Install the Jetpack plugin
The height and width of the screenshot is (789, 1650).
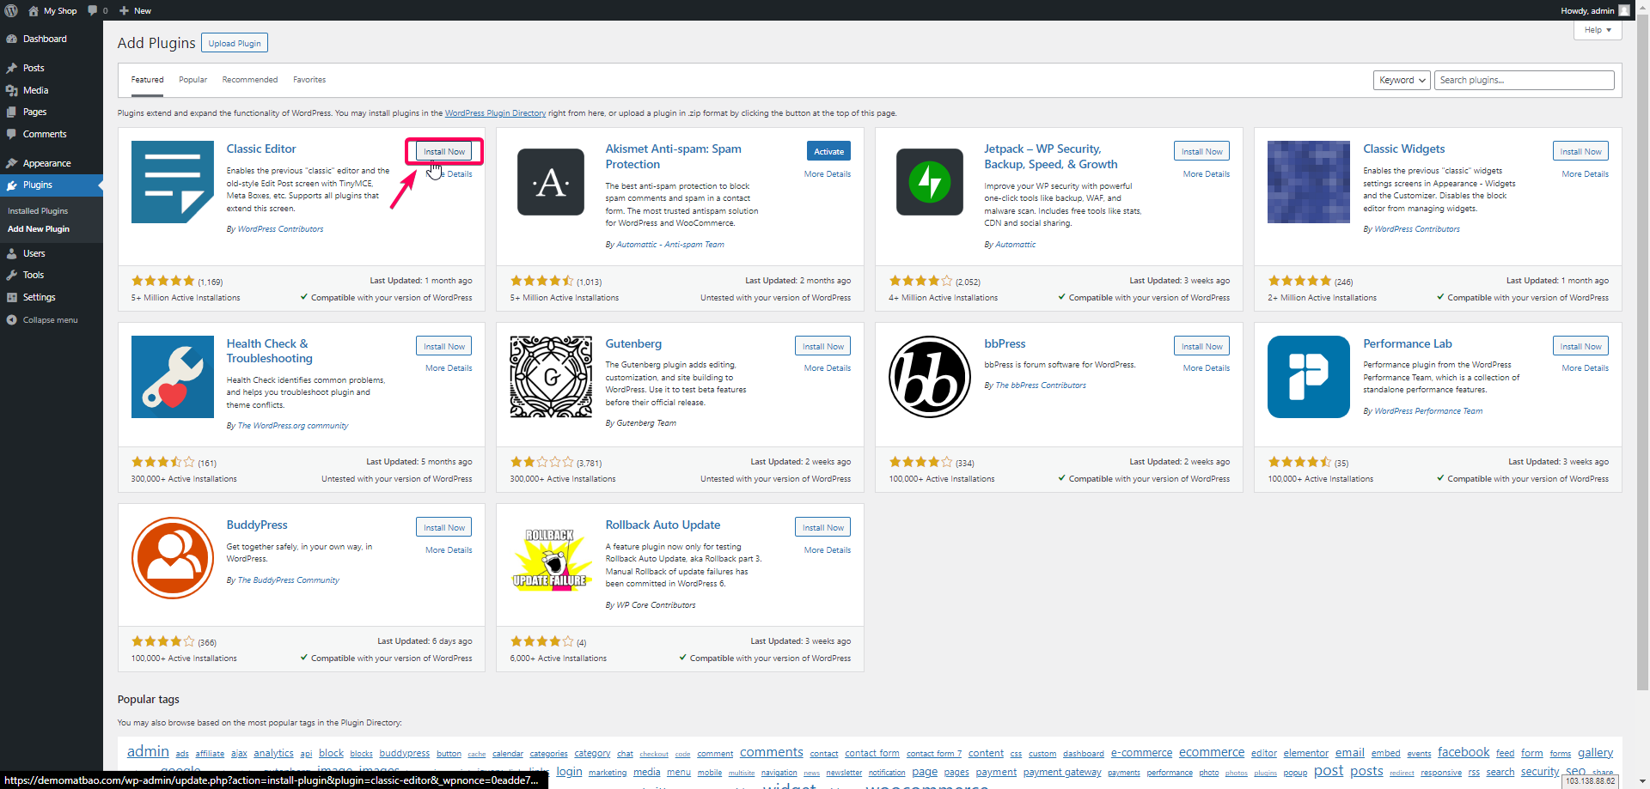(1201, 151)
